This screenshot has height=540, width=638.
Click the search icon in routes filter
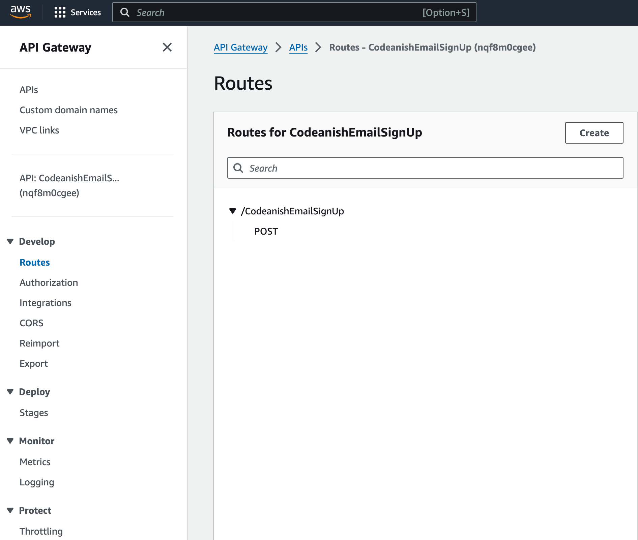click(238, 168)
